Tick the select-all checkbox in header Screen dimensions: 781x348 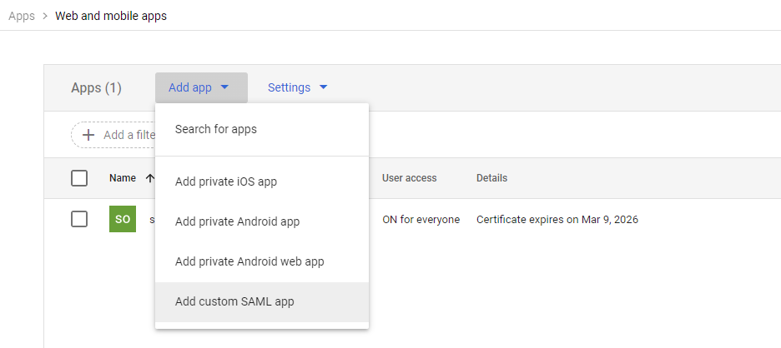[79, 178]
